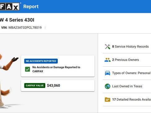
Task: Click the green CARFAX VALUE badge
Action: coord(35,86)
